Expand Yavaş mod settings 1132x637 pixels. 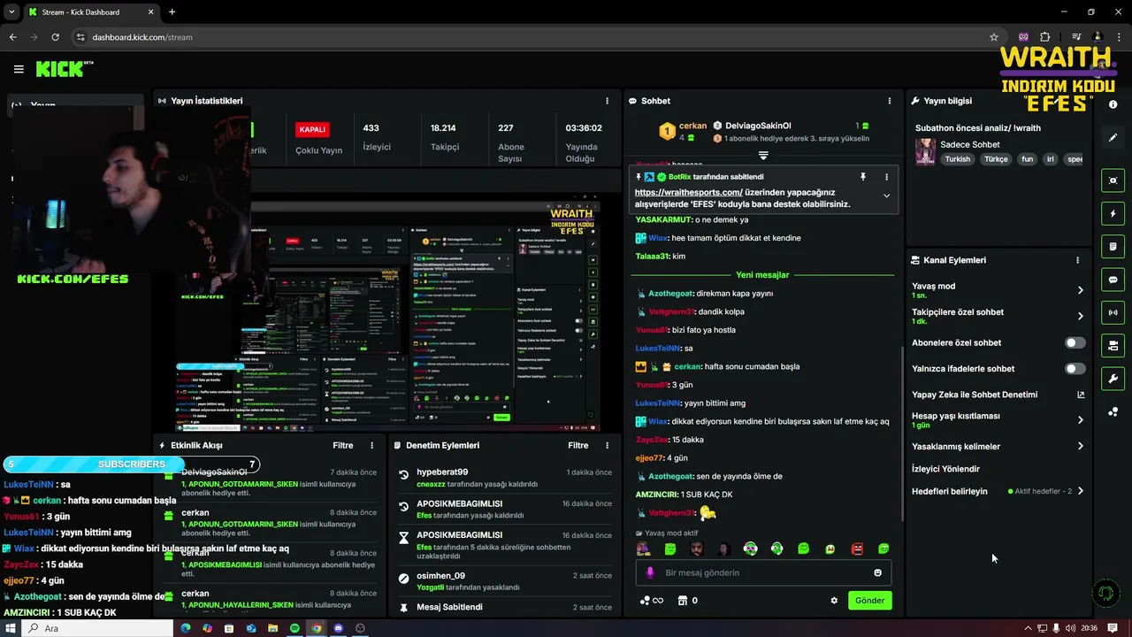click(x=1081, y=290)
